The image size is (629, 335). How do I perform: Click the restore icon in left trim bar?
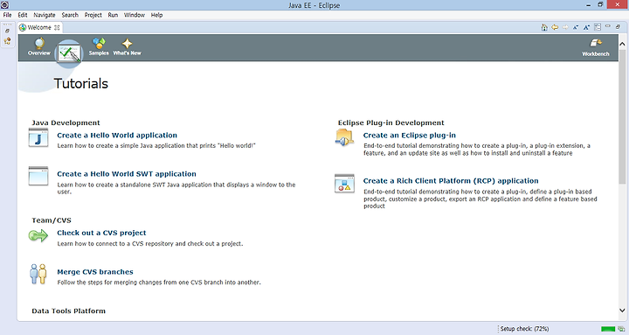pyautogui.click(x=7, y=31)
